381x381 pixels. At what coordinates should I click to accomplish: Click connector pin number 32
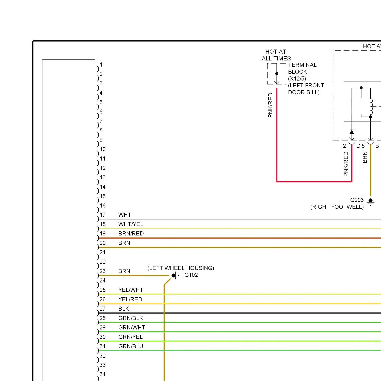[x=103, y=356]
